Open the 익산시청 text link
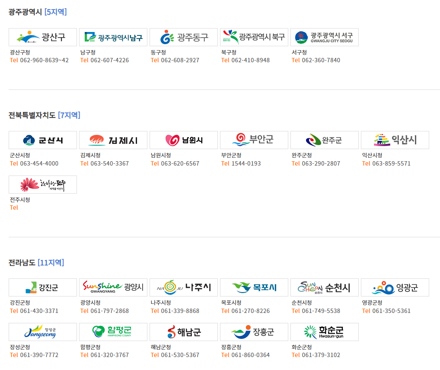 pos(372,155)
